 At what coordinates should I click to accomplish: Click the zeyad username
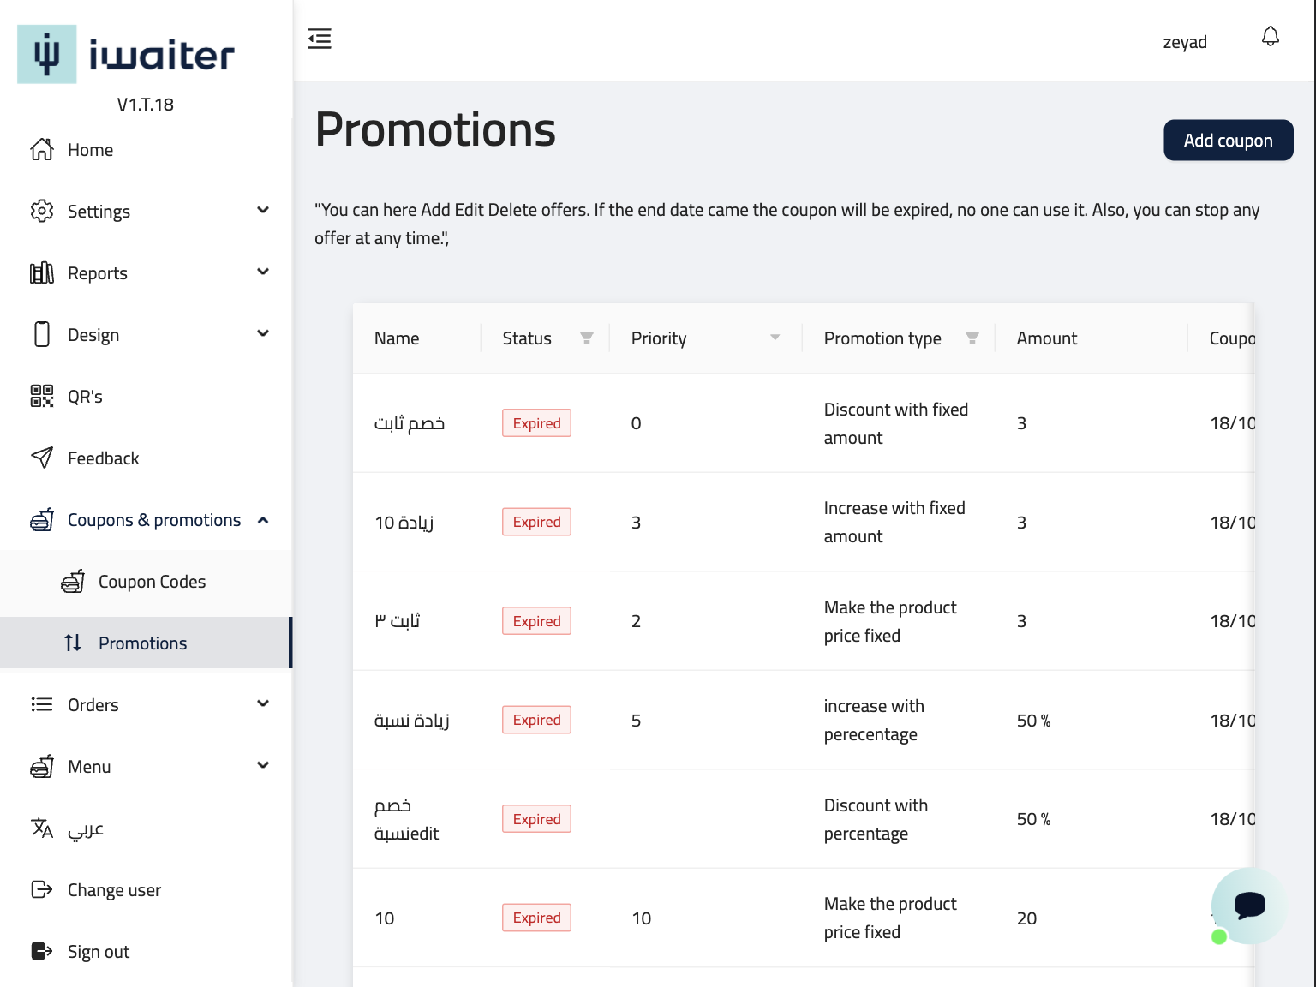click(x=1185, y=42)
